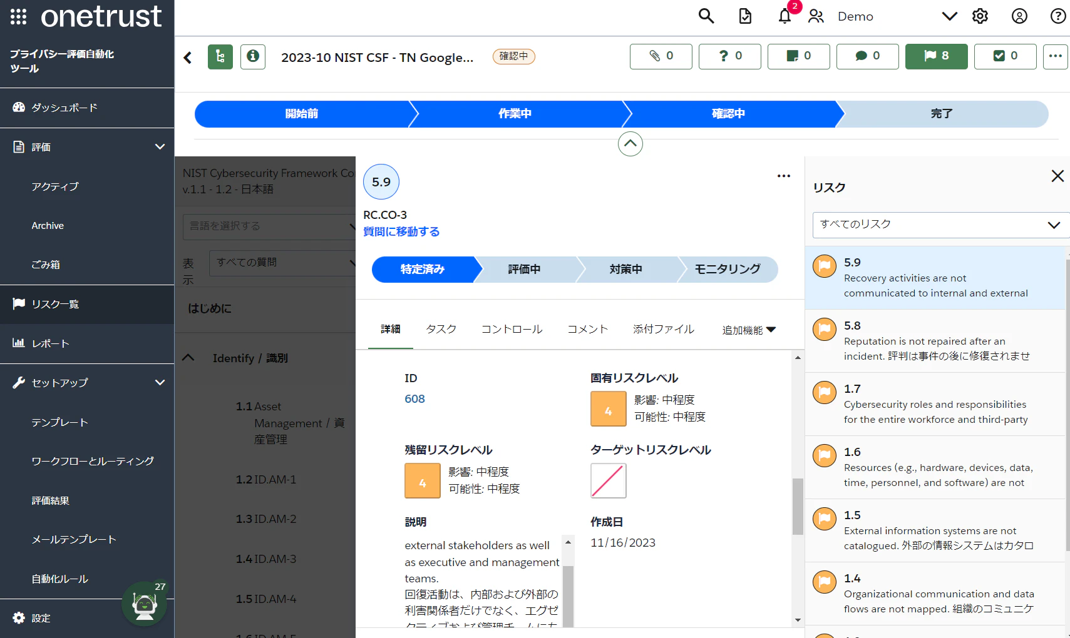Viewport: 1070px width, 638px height.
Task: Expand the 評価 sidebar section
Action: pos(160,147)
